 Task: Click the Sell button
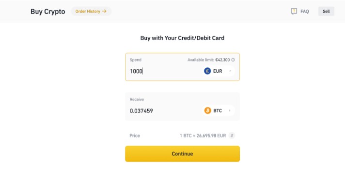click(326, 11)
